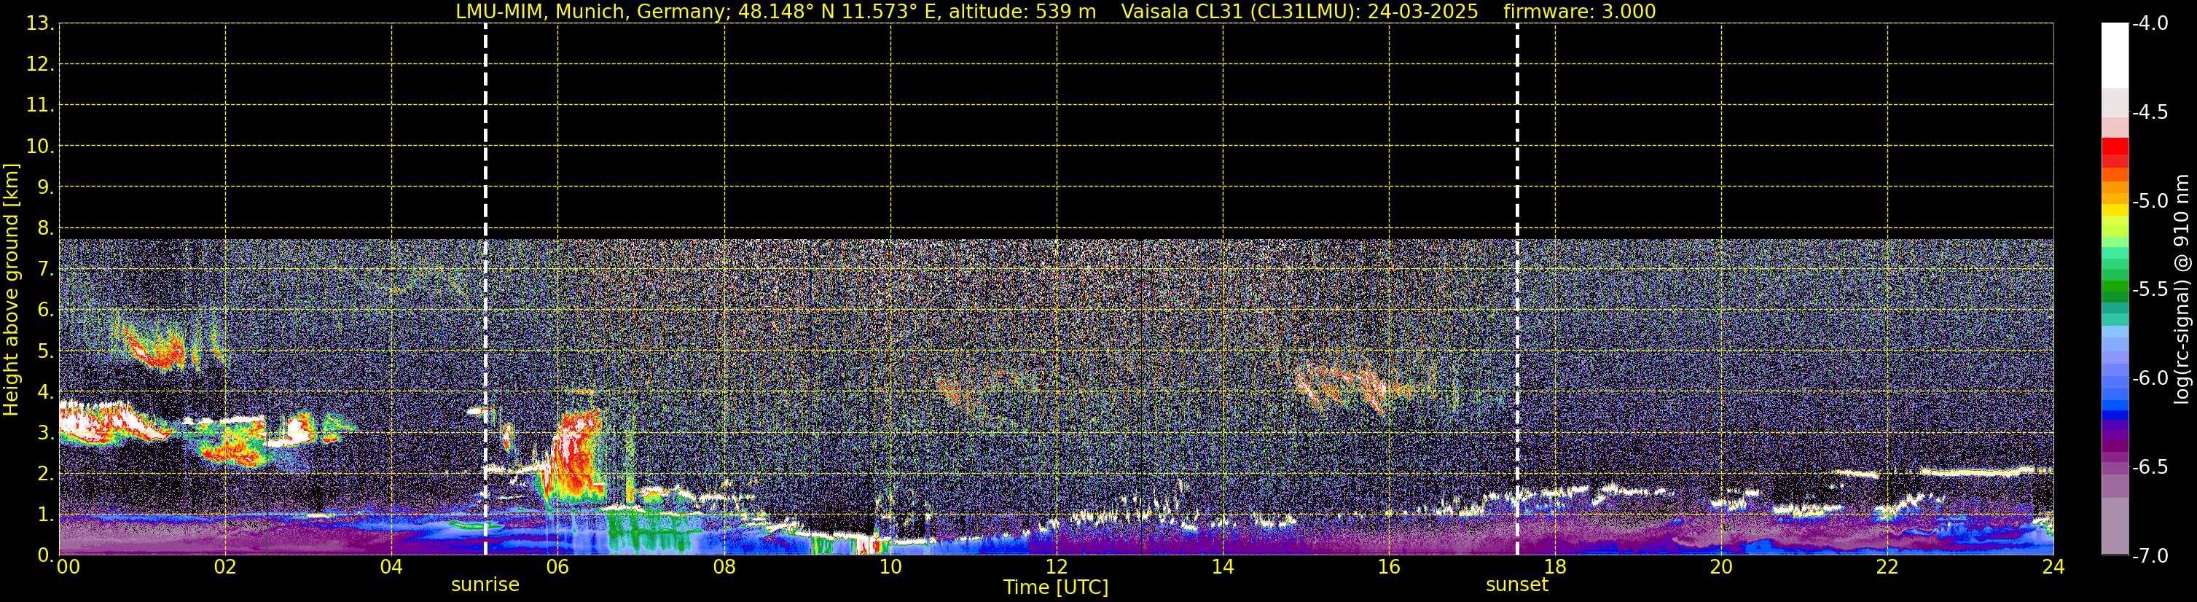Click the -7.0 label at the colorbar bottom
This screenshot has width=2197, height=602.
[x=2149, y=556]
